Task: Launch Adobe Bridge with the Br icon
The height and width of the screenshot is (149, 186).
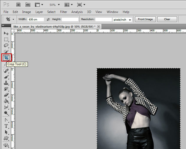Action: point(19,5)
